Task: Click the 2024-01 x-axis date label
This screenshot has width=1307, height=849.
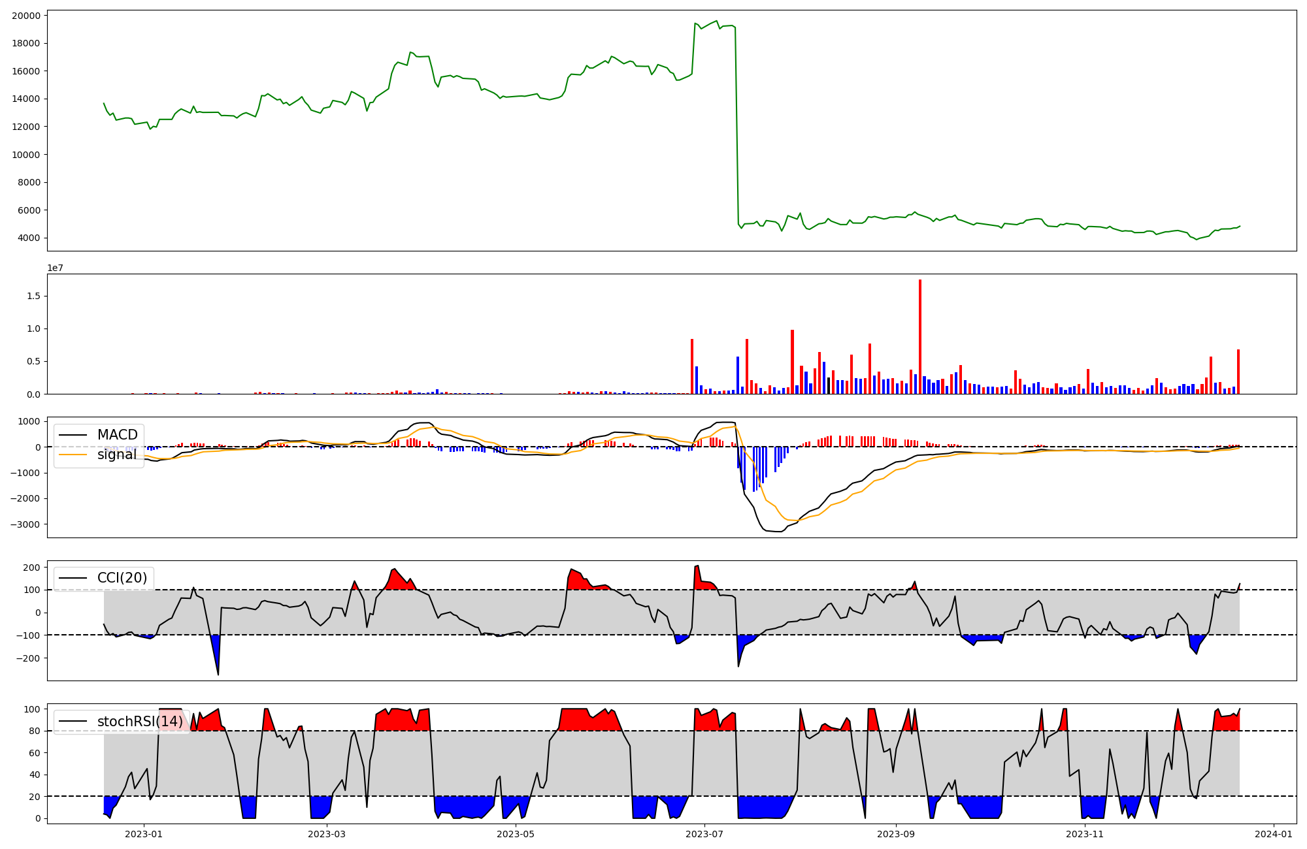Action: pos(1274,834)
